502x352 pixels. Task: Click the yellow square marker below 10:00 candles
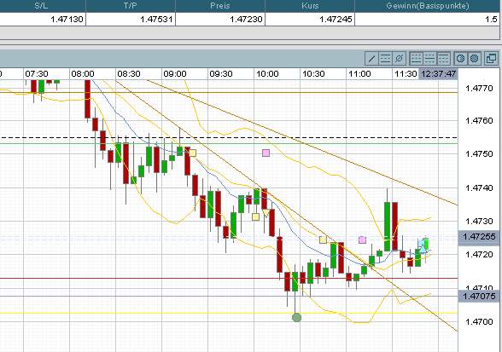click(255, 217)
